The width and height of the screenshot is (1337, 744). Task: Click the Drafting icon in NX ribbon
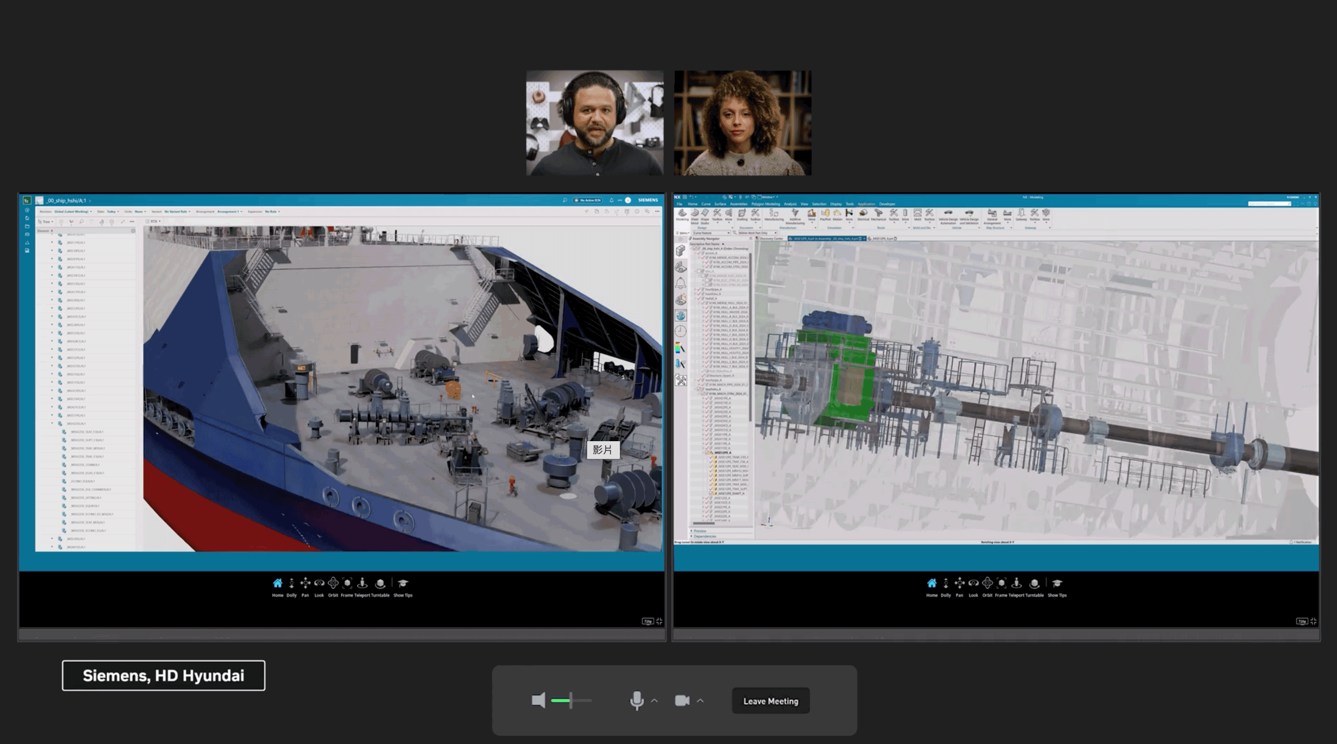point(742,214)
